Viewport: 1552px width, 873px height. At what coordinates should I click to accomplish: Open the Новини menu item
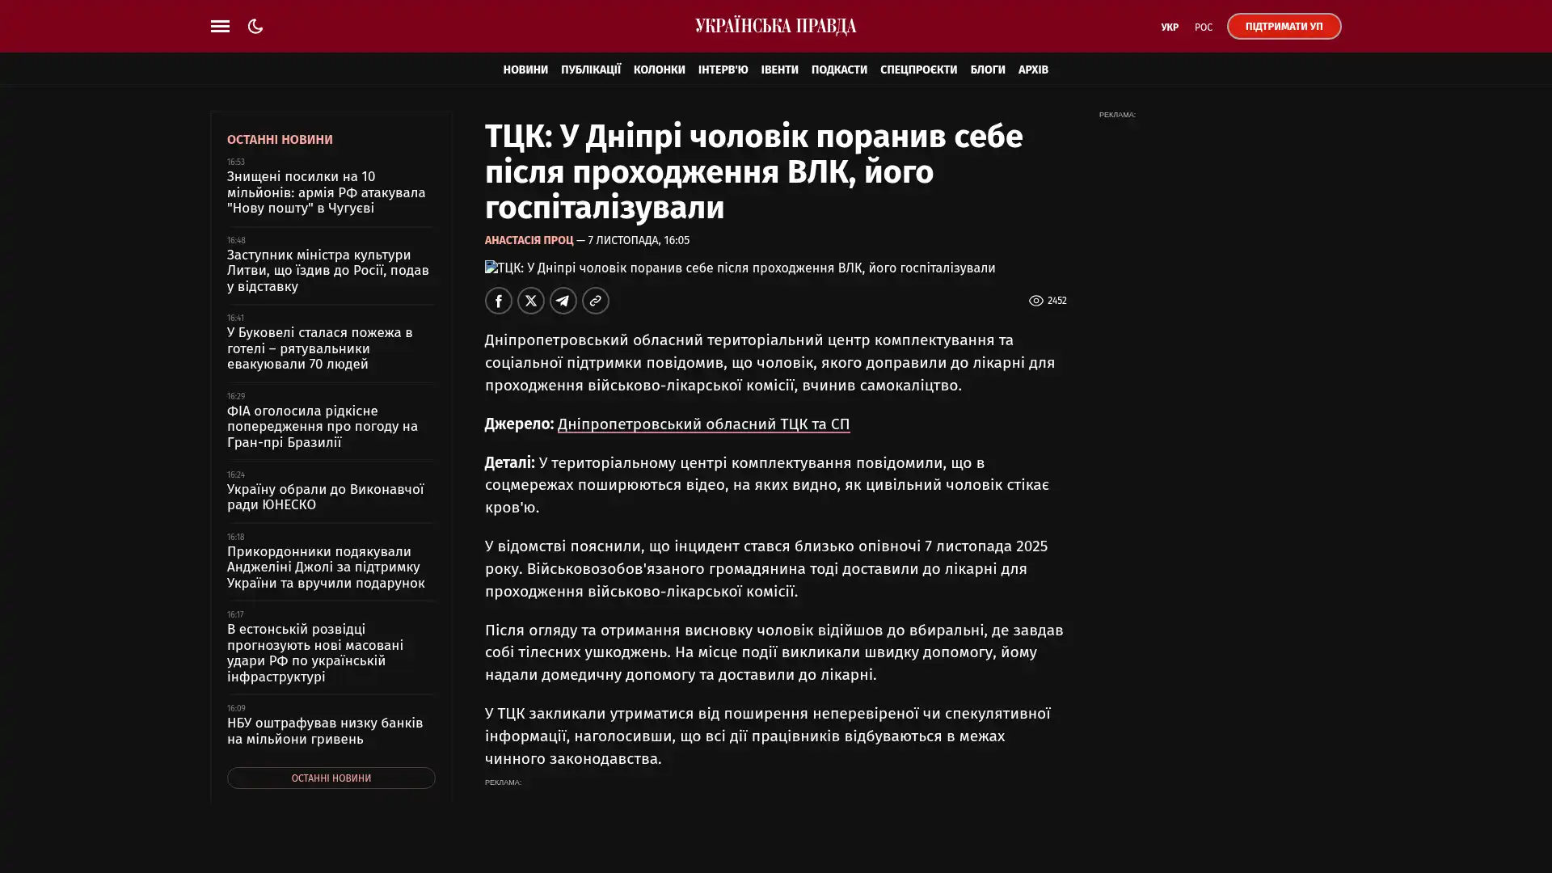click(x=525, y=70)
